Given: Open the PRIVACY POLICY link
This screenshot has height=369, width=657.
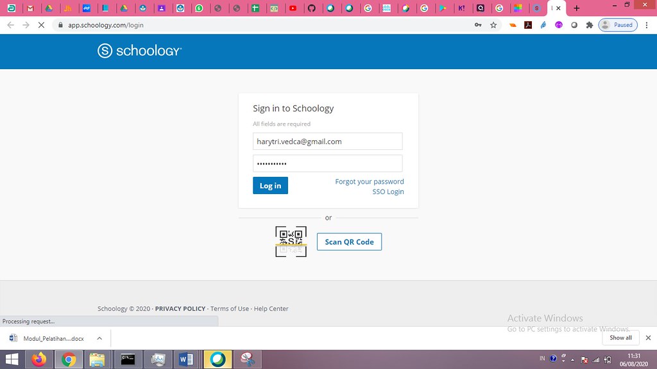Looking at the screenshot, I should (x=180, y=309).
